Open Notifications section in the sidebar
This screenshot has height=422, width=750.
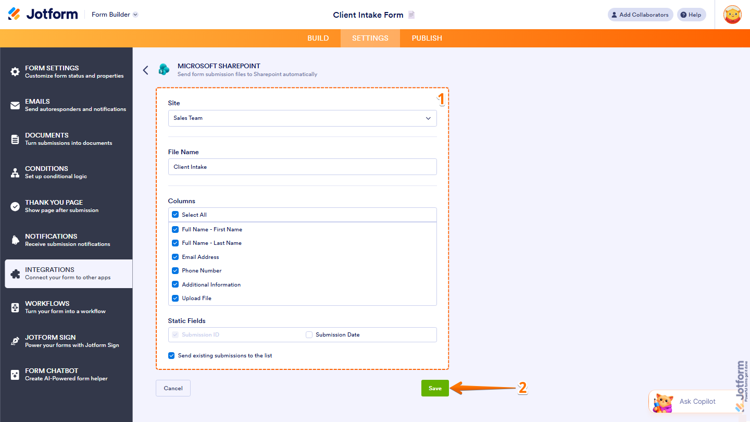coord(66,240)
